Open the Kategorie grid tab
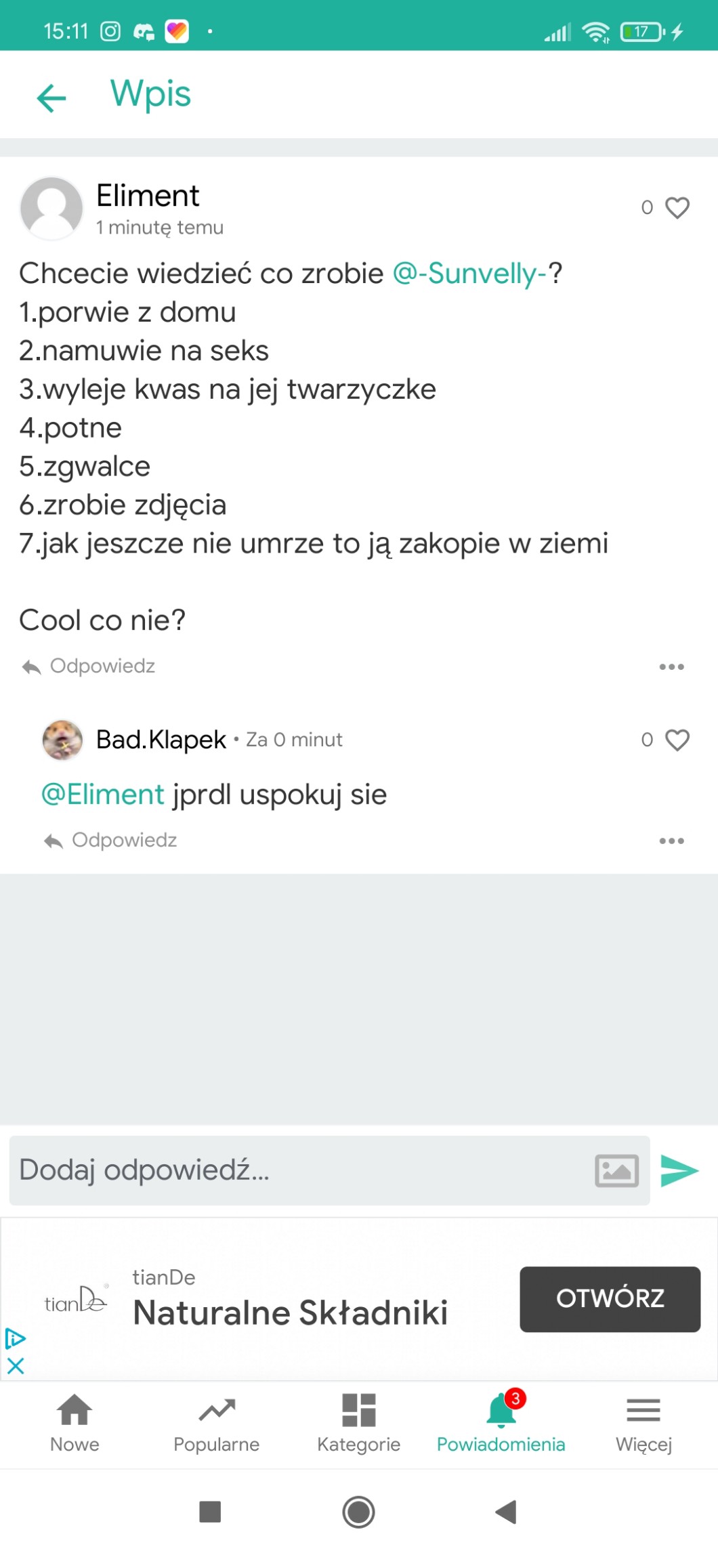Screen dimensions: 718x1555 (359, 1424)
